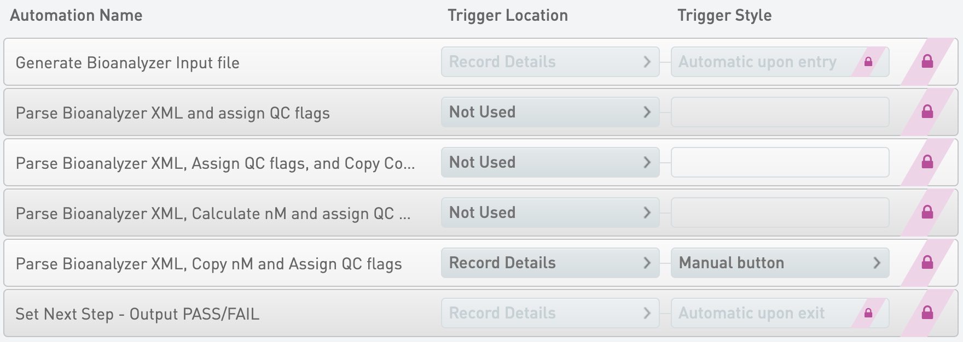The height and width of the screenshot is (342, 963).
Task: Open Record Details dropdown for Set Next Step row
Action: tap(550, 313)
